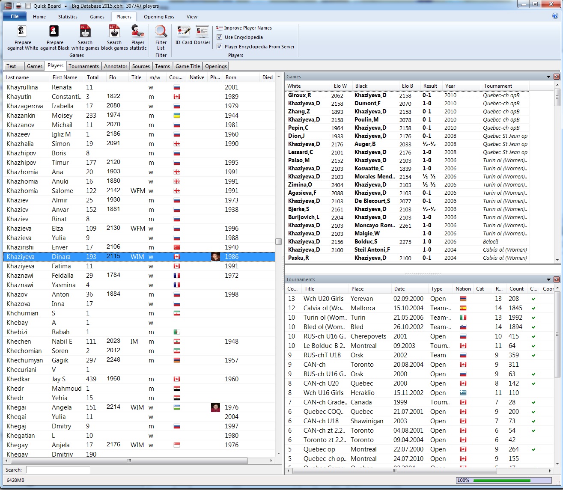Open the Player statistic tool
Image resolution: width=563 pixels, height=490 pixels.
click(138, 37)
